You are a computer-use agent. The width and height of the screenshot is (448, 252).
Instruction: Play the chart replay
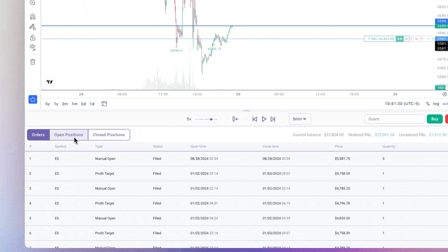click(x=264, y=119)
